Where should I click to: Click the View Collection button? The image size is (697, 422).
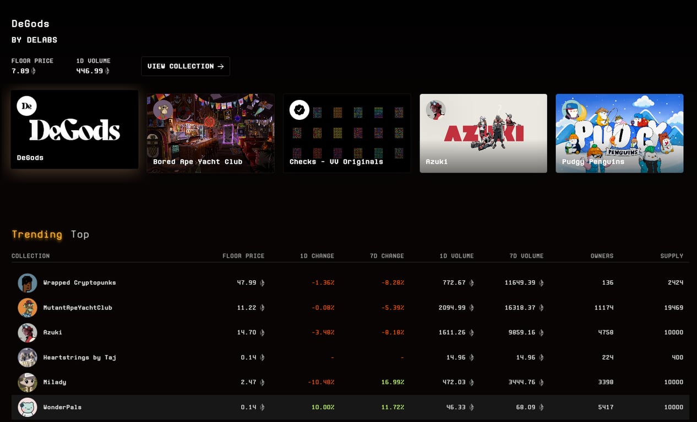click(185, 66)
